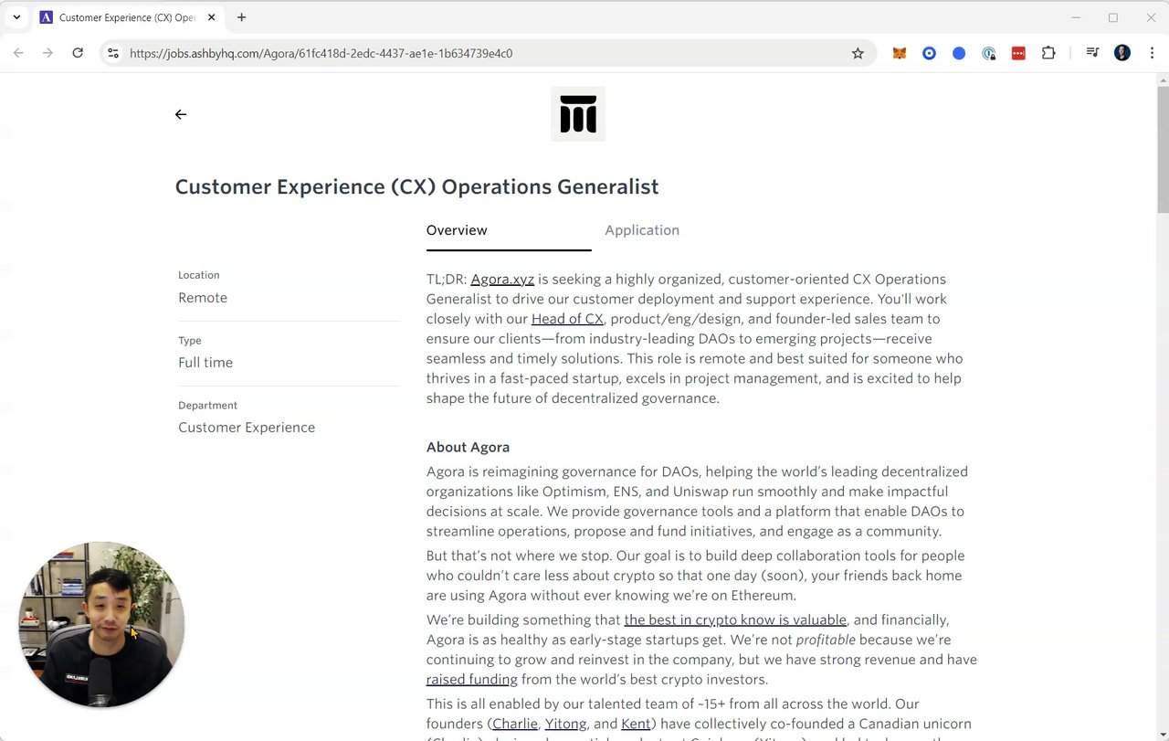The image size is (1169, 741).
Task: Click the back arrow above the job title
Action: point(181,114)
